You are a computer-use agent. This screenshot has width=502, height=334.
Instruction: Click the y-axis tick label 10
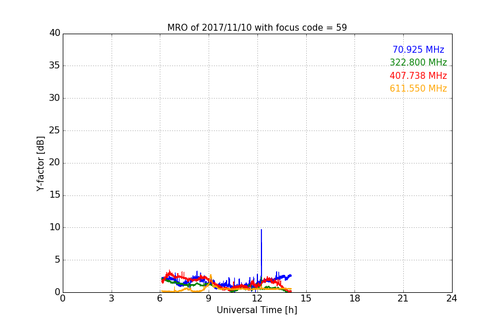click(x=55, y=227)
